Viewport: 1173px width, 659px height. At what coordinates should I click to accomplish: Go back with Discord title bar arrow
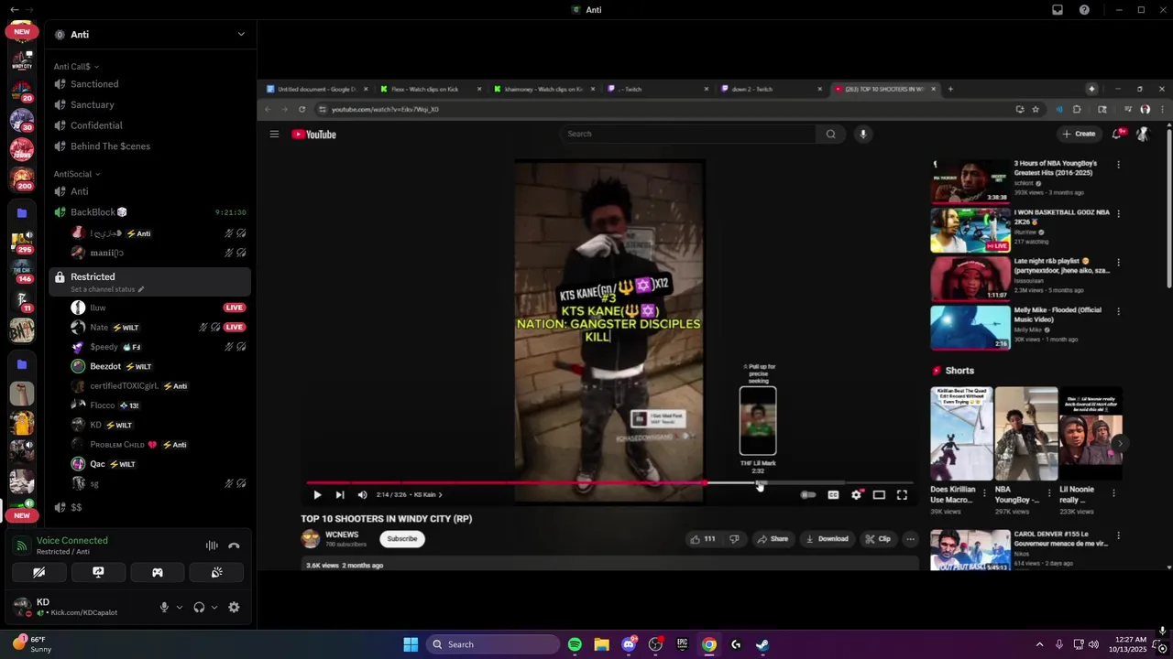pos(14,10)
